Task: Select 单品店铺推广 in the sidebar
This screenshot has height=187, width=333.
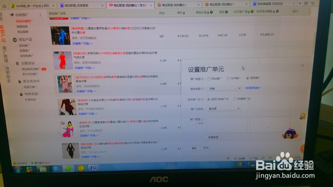Action: pos(24,21)
